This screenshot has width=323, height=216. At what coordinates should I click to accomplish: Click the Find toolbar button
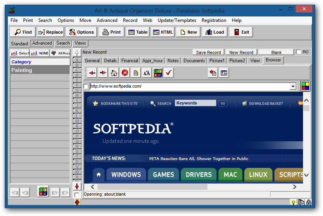pyautogui.click(x=23, y=32)
